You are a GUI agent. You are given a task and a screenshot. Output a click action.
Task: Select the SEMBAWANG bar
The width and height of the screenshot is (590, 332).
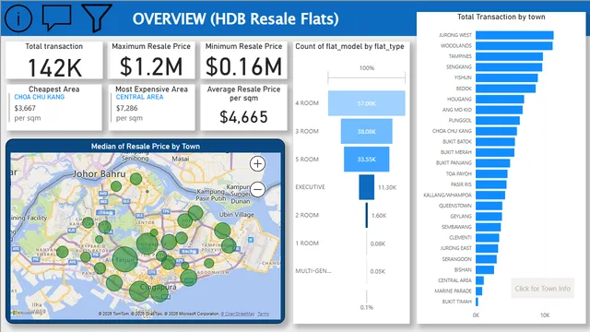(488, 227)
